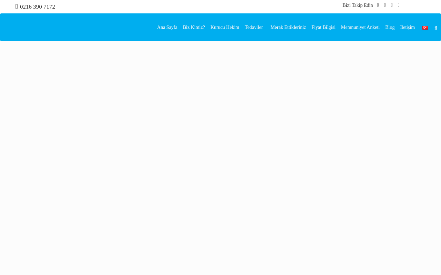441x275 pixels.
Task: Open the İletişim contact page
Action: point(408,27)
